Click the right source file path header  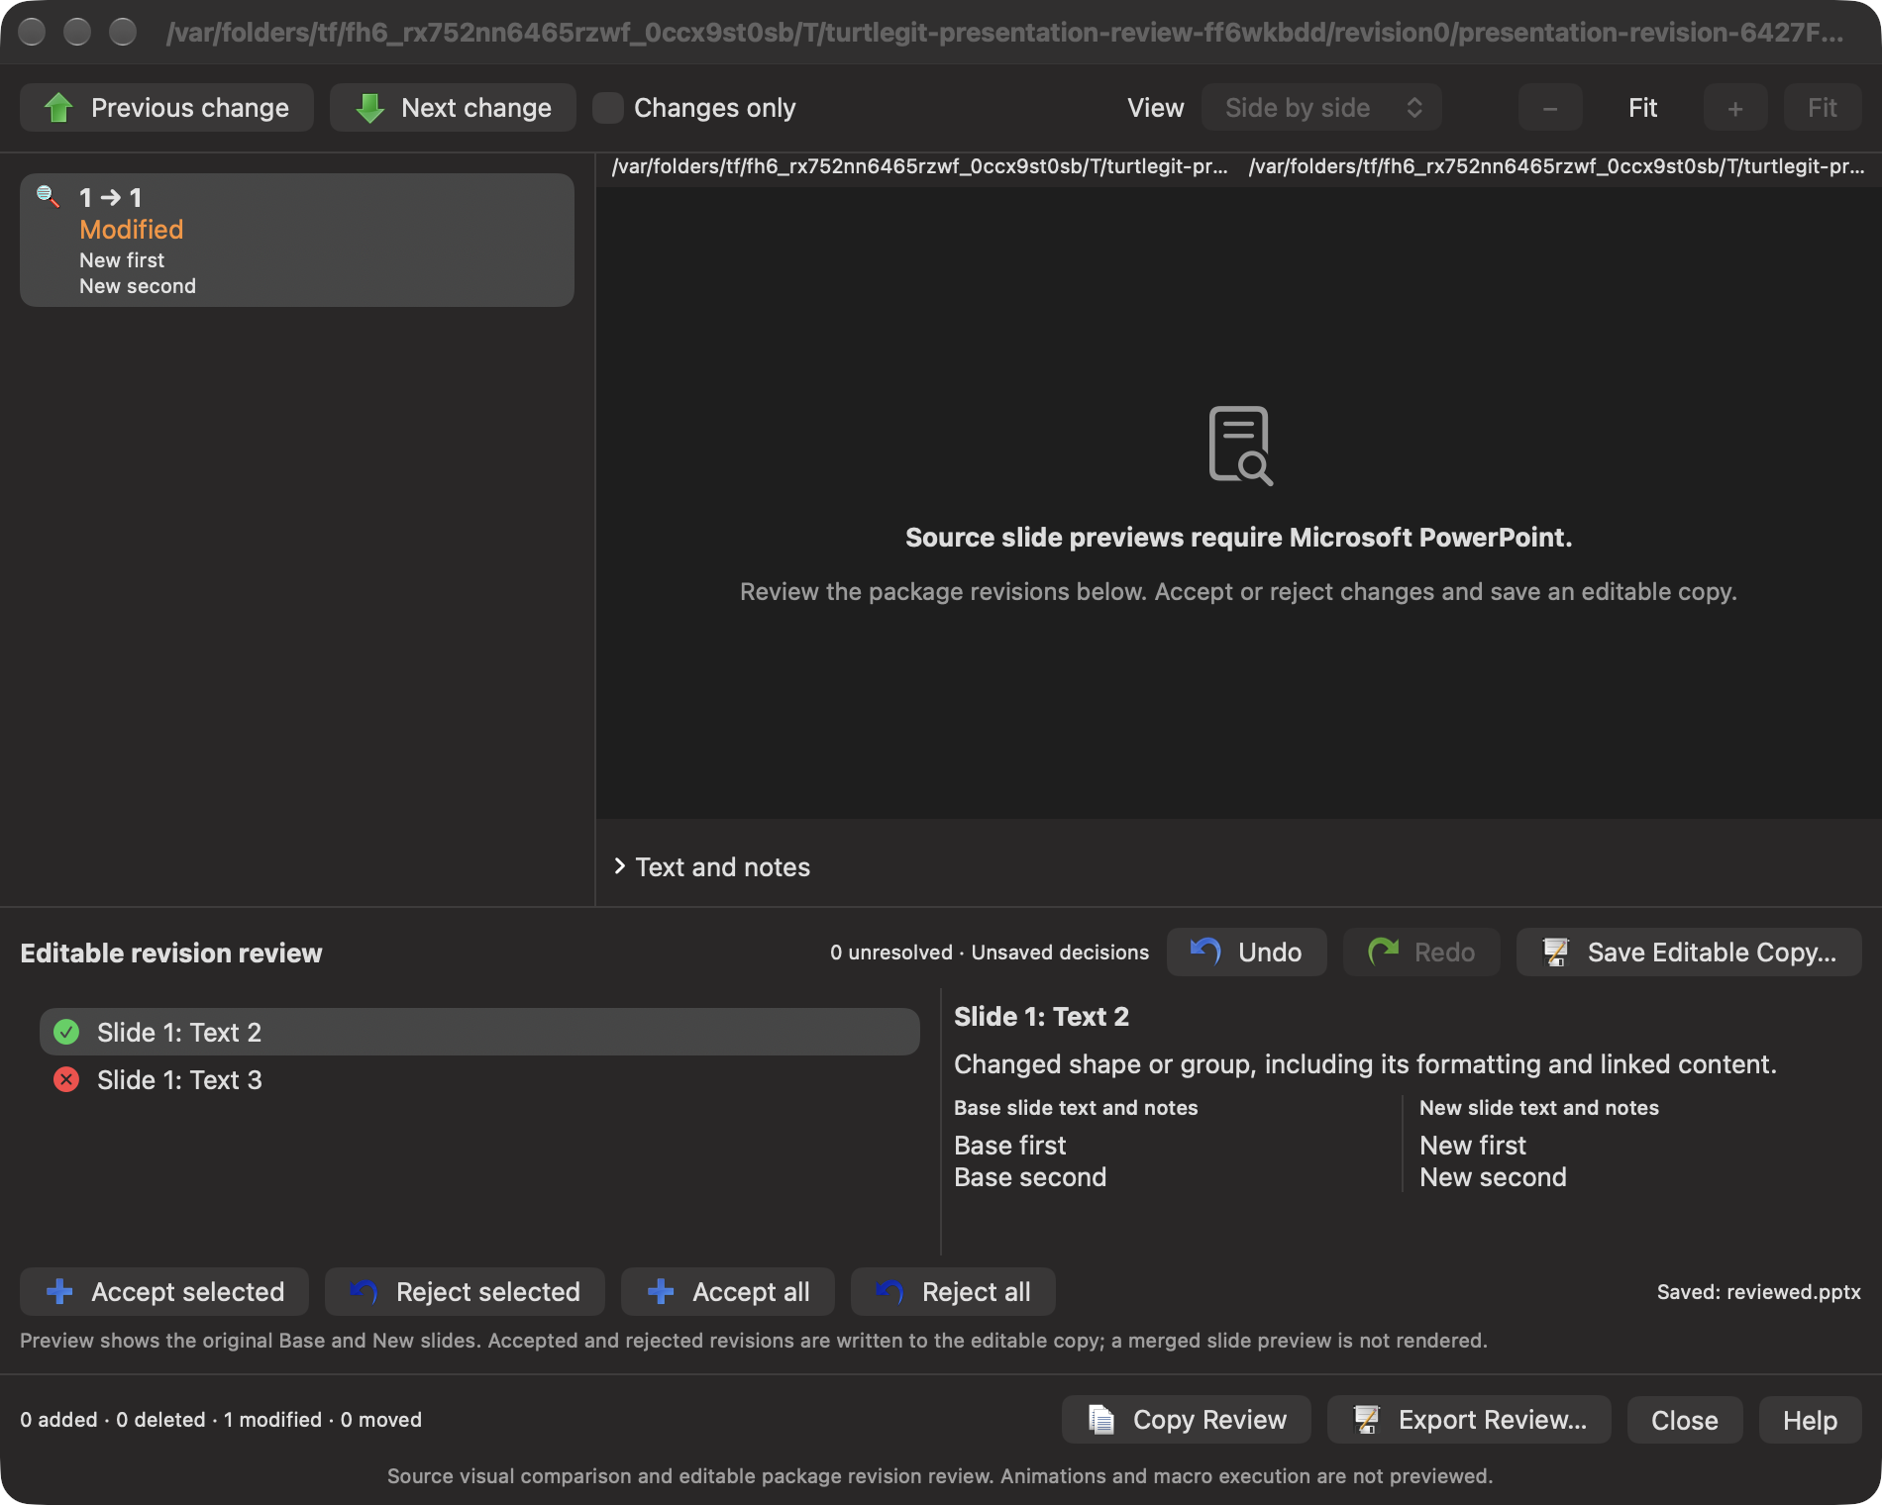pyautogui.click(x=1557, y=166)
